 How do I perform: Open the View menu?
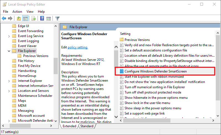point(30,12)
